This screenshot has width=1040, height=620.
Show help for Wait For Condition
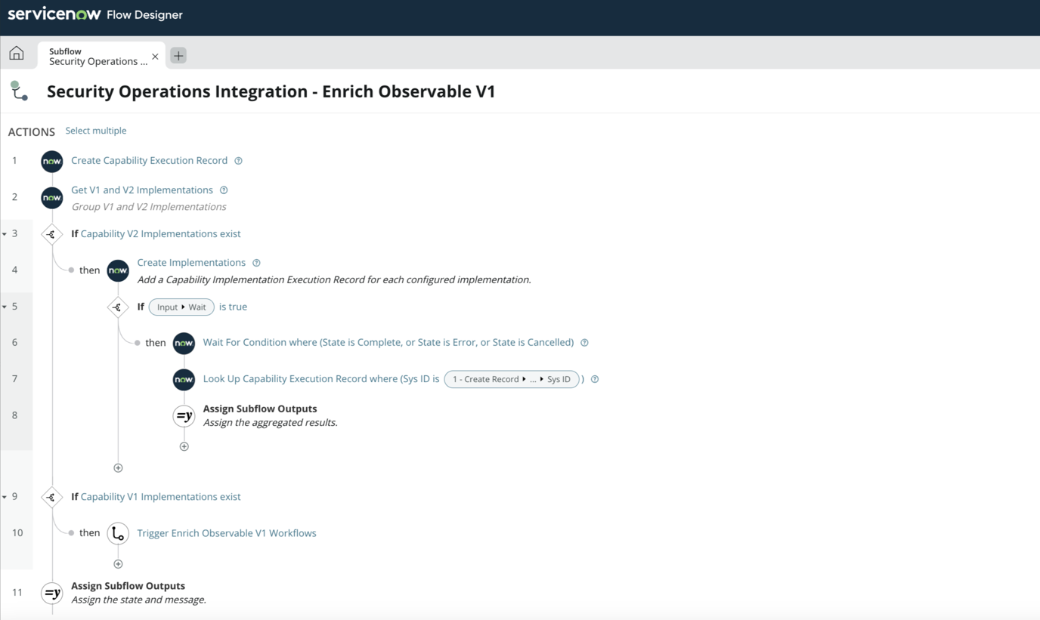click(584, 343)
